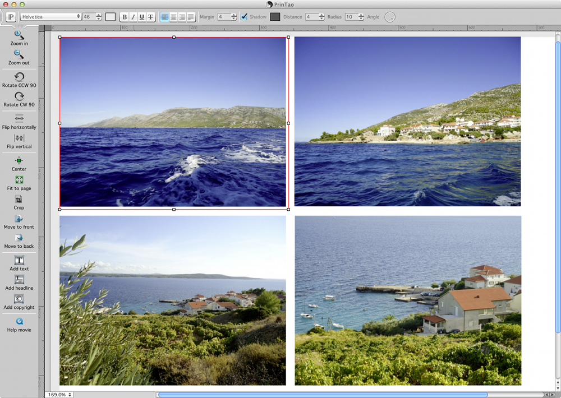Open the dark shadow color swatch
561x398 pixels.
(275, 17)
